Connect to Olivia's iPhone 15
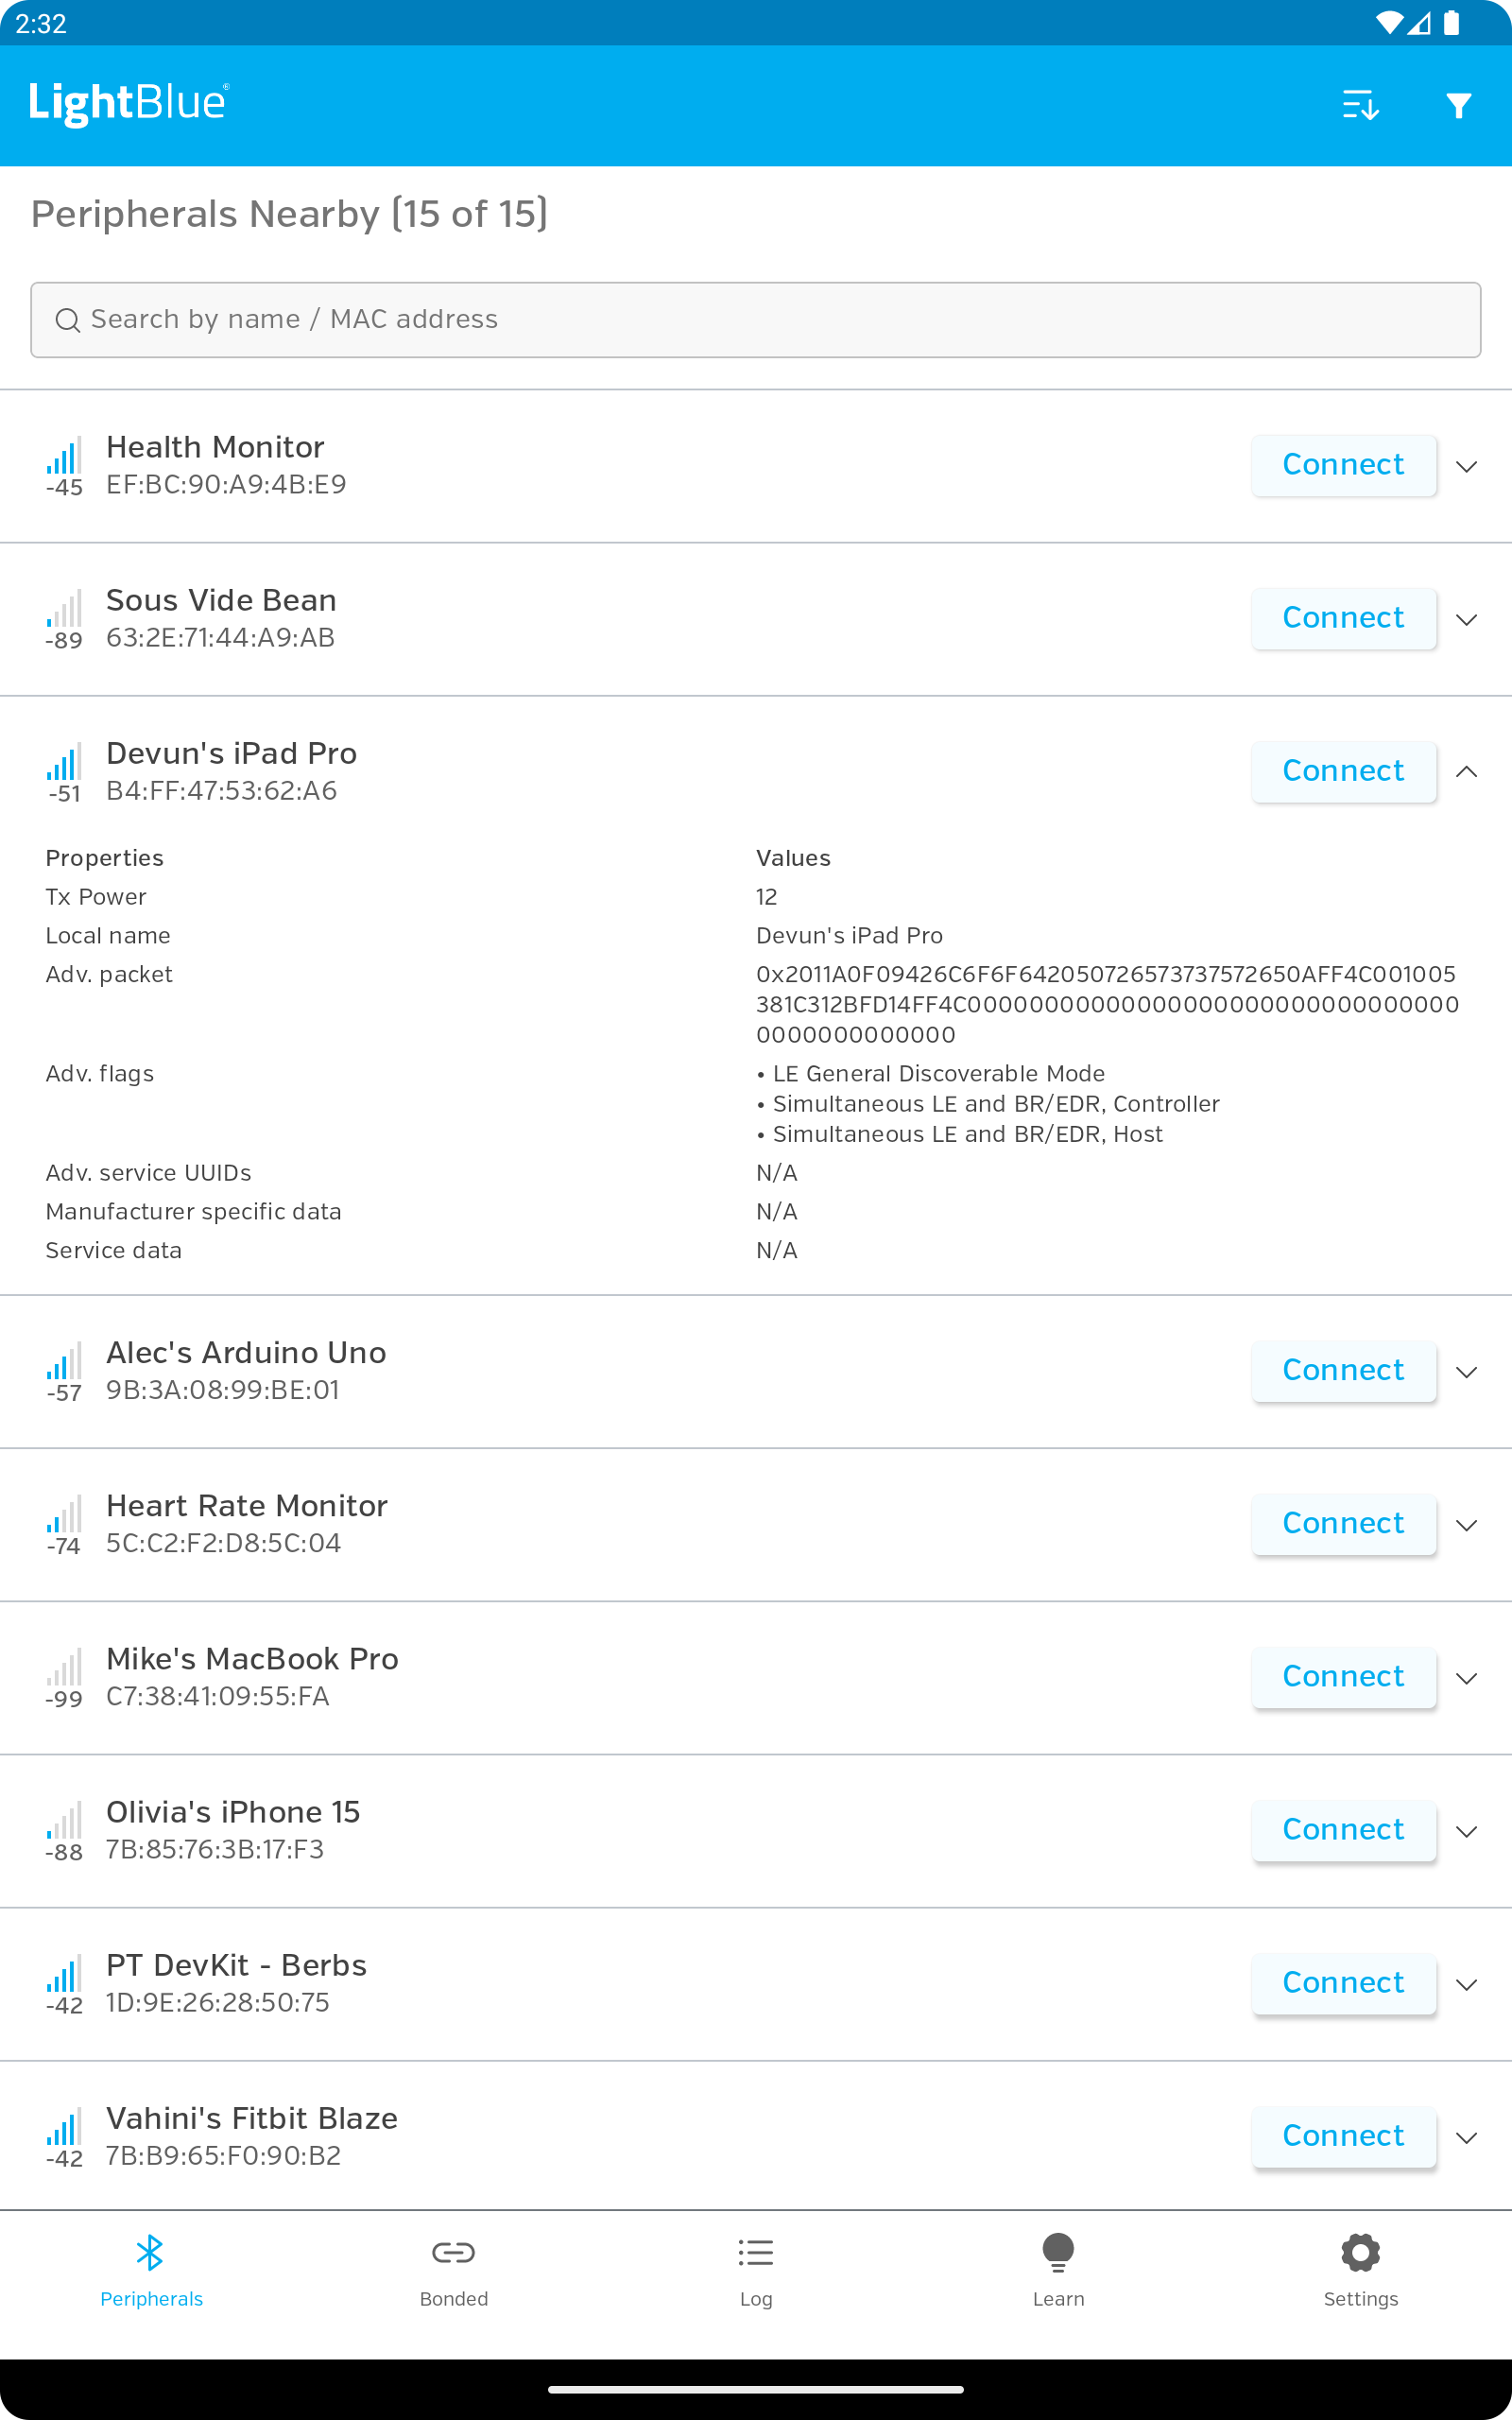The width and height of the screenshot is (1512, 2420). click(x=1344, y=1830)
